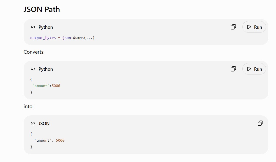The width and height of the screenshot is (276, 162).
Task: Click play triangle in second Run button
Action: [249, 69]
